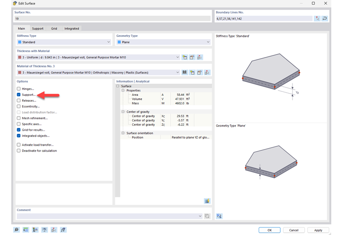Click Edit Surface app icon in title bar
This screenshot has width=343, height=235.
[x=15, y=3]
